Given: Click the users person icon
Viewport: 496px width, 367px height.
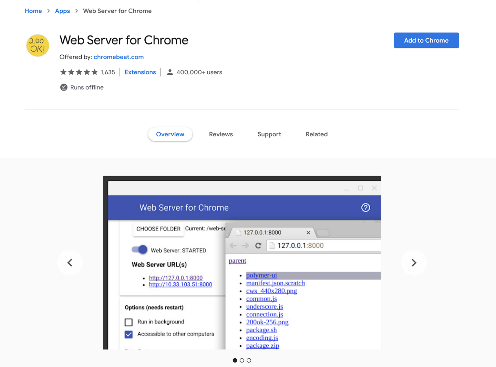Looking at the screenshot, I should point(170,72).
